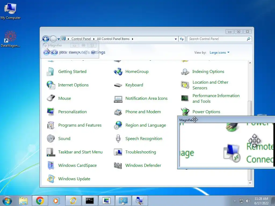Screen dimensions: 275x206
Task: Open the Internet Options icon
Action: (x=51, y=85)
